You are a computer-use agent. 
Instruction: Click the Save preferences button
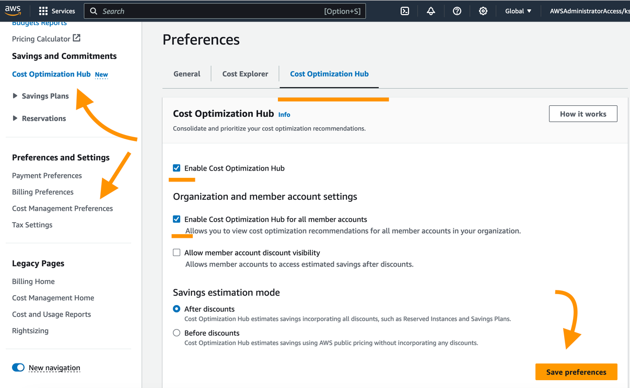576,372
